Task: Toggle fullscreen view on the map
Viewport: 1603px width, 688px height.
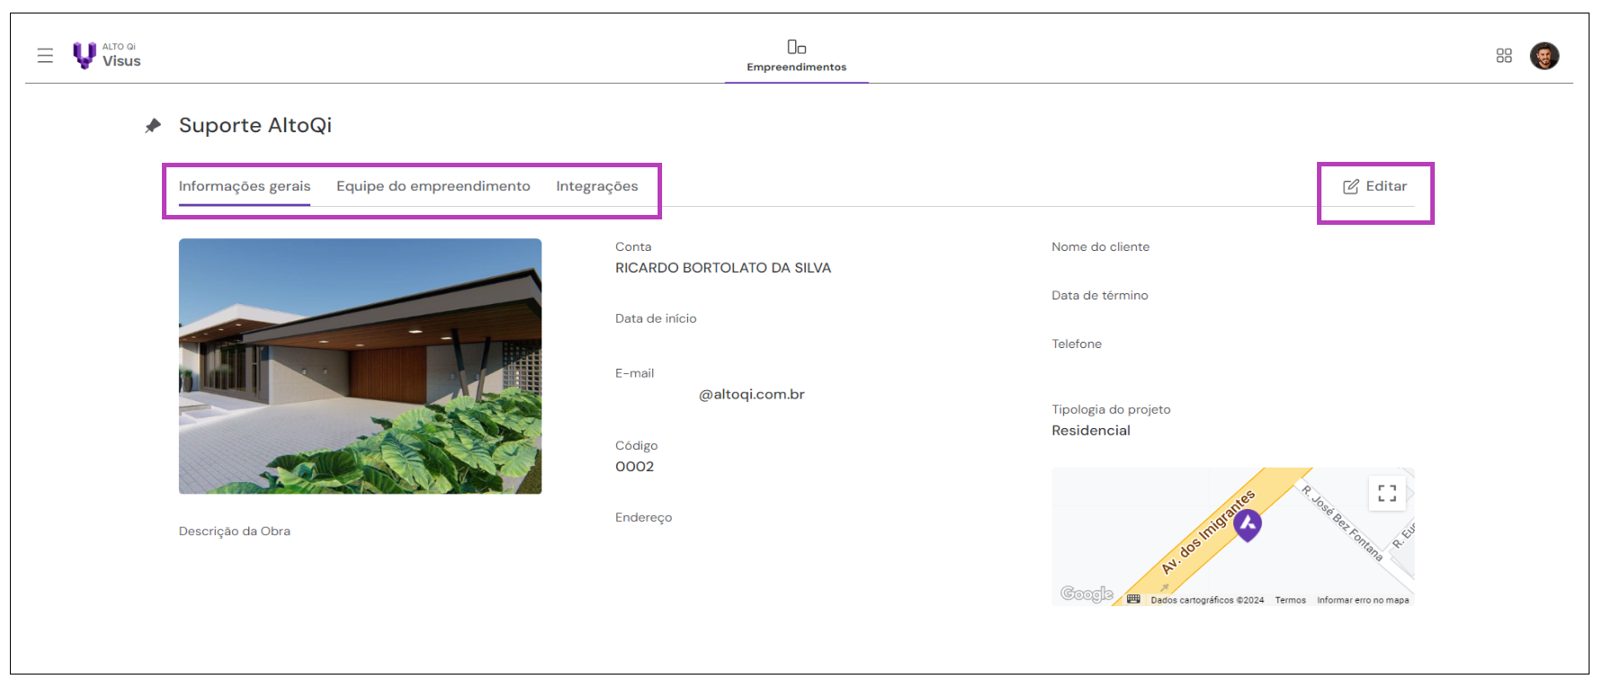Action: point(1386,493)
